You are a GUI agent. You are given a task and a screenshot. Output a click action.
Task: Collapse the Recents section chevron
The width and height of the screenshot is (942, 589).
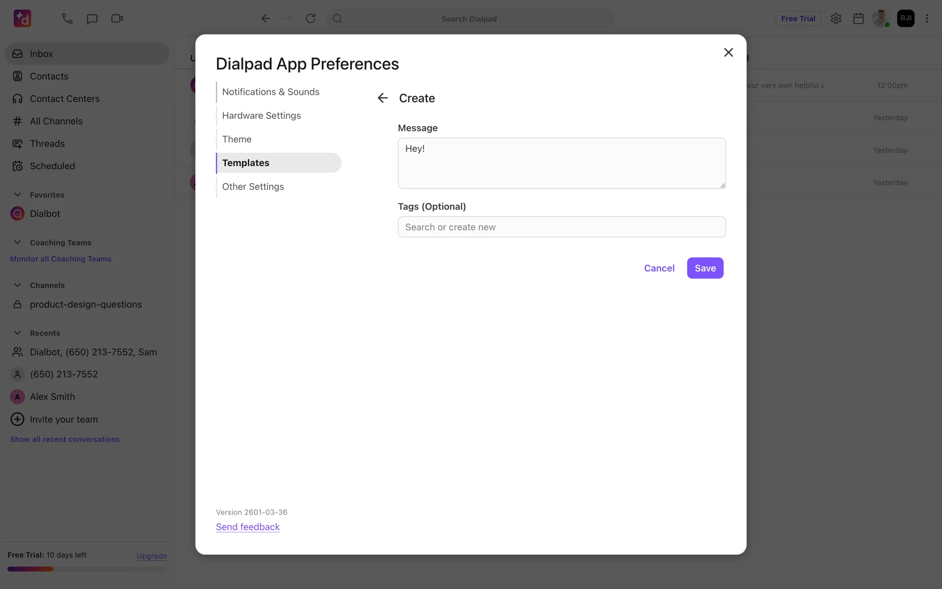18,333
